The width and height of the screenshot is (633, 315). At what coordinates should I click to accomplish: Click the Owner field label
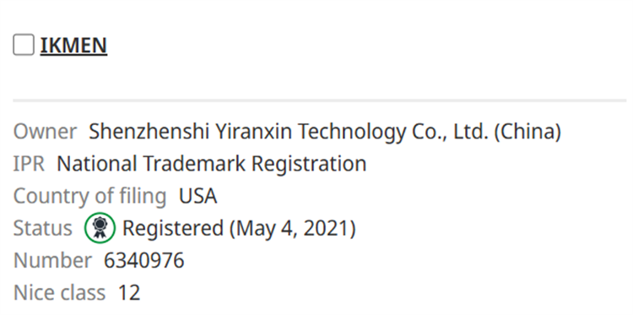coord(45,131)
